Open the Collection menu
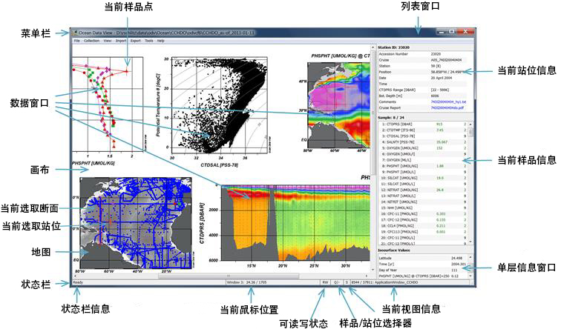 coord(91,41)
